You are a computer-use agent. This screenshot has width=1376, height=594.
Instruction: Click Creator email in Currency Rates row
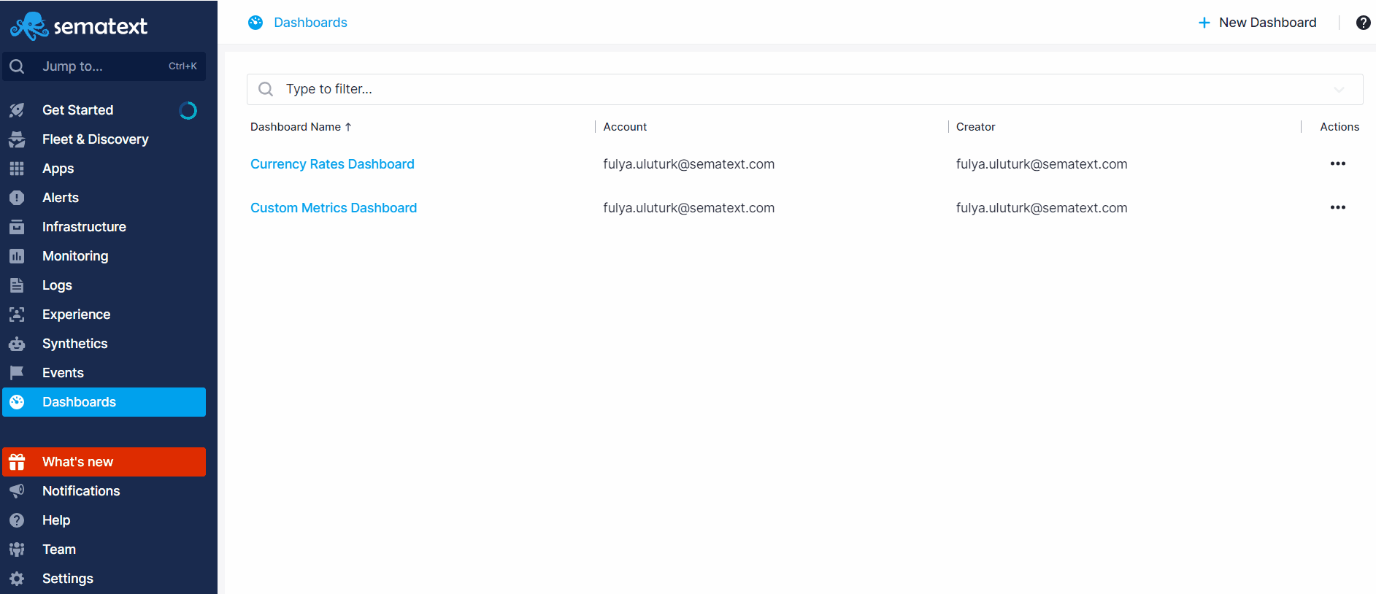pos(1042,164)
